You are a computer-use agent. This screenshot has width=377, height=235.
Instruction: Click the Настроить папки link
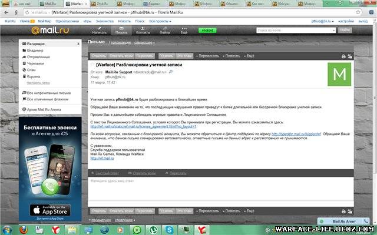tap(38, 83)
